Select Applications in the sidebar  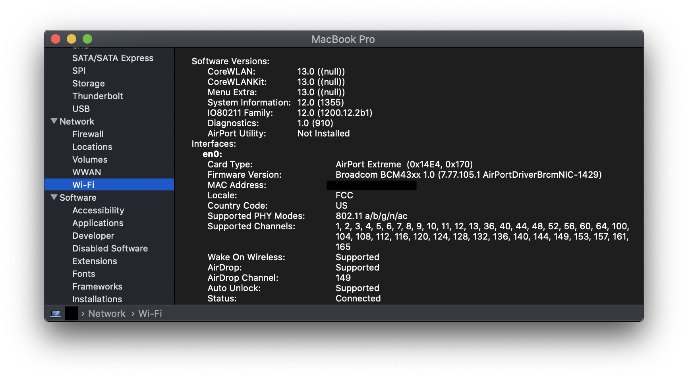coord(98,223)
